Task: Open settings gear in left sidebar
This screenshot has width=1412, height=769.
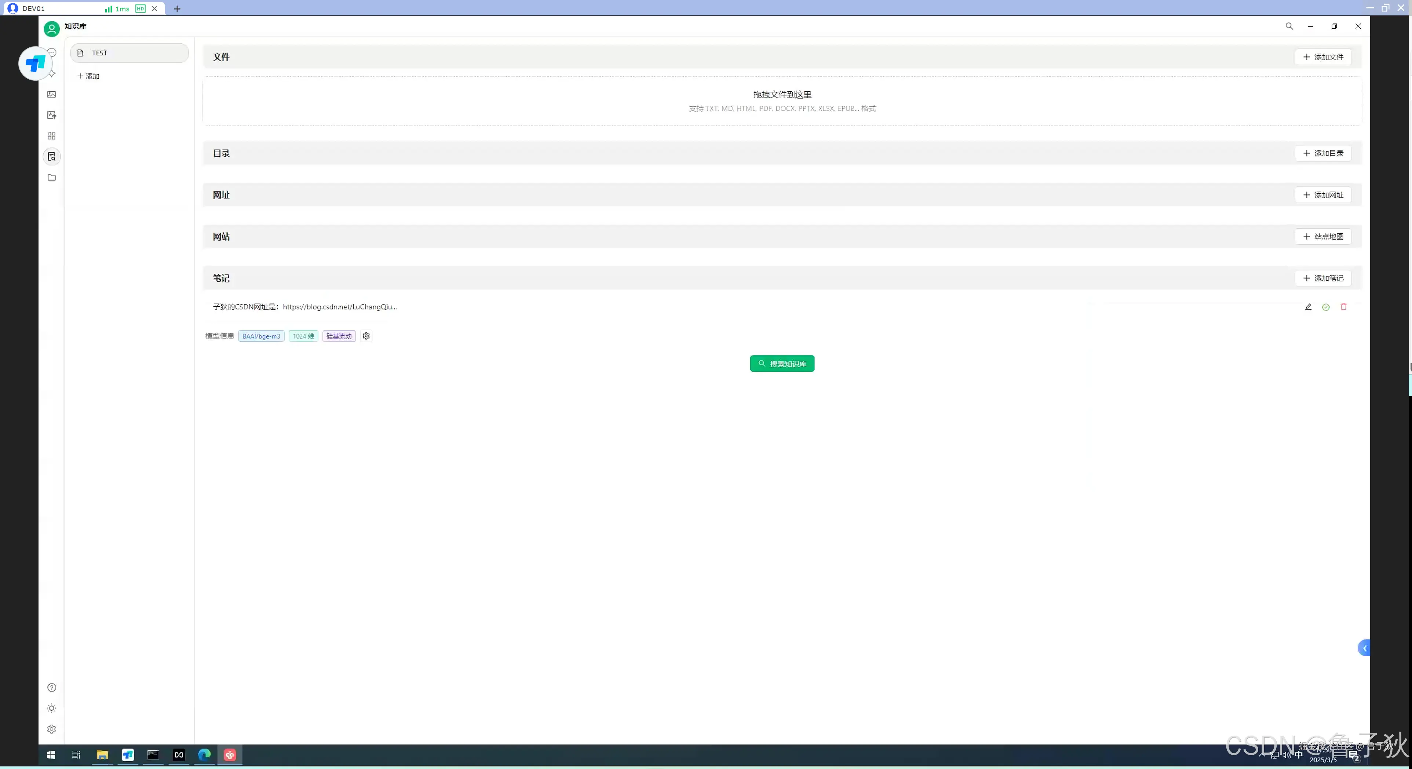Action: (x=51, y=729)
